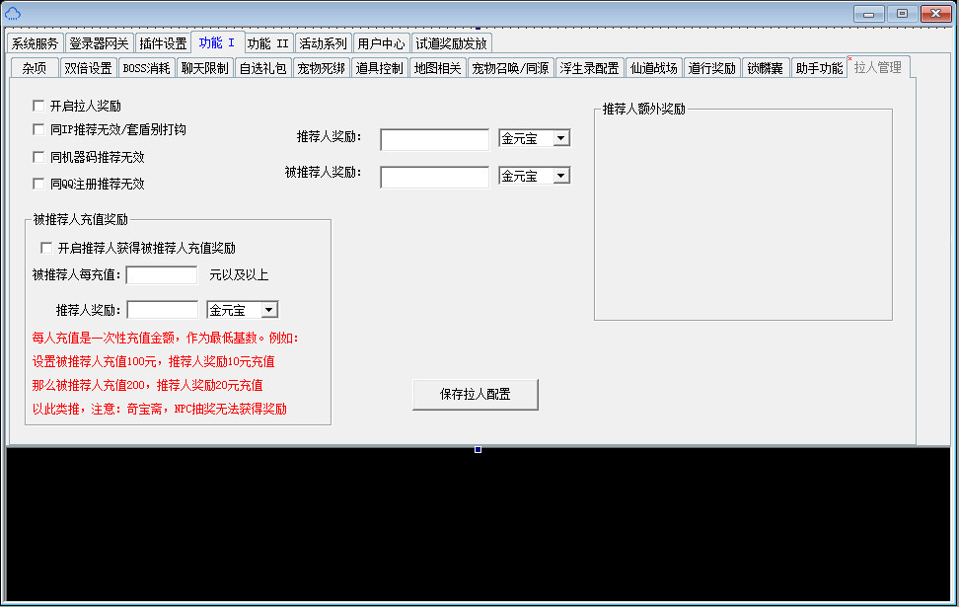Go to the 用户中心 tab
This screenshot has height=607, width=959.
pyautogui.click(x=381, y=43)
